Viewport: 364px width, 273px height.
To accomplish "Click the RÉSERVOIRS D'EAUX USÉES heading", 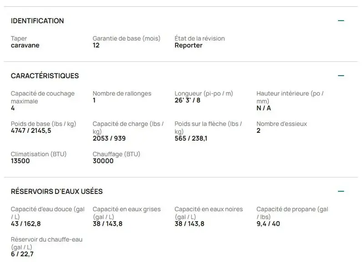I will (56, 192).
